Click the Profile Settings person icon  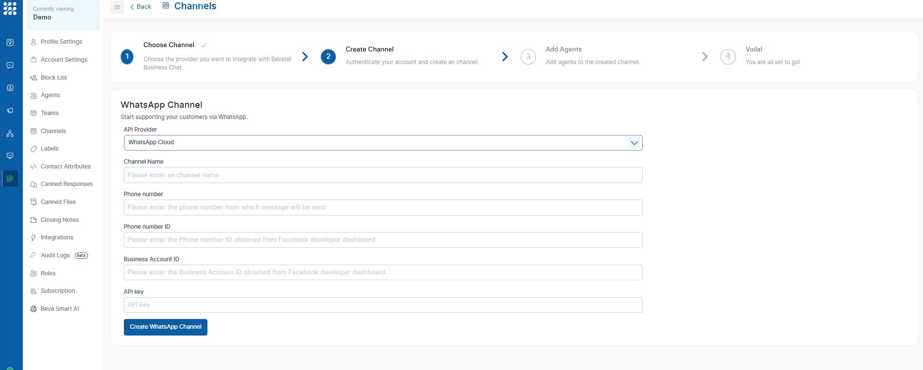[x=34, y=42]
